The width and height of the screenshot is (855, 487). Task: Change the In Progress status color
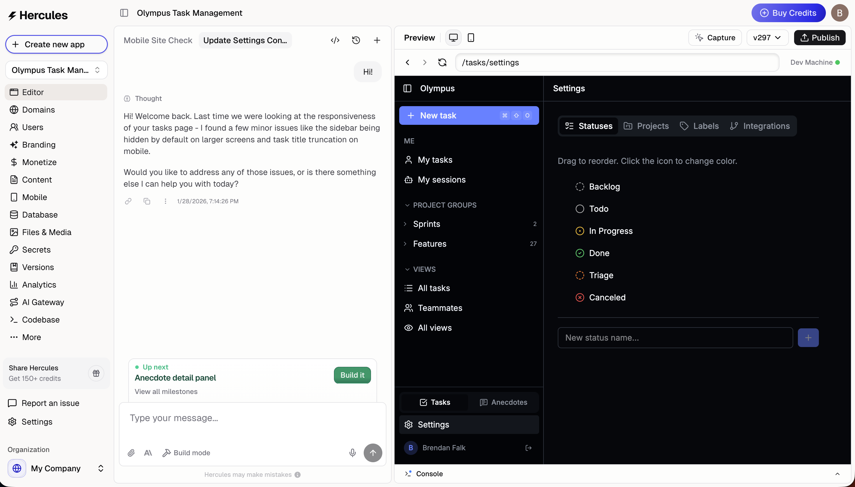point(580,231)
